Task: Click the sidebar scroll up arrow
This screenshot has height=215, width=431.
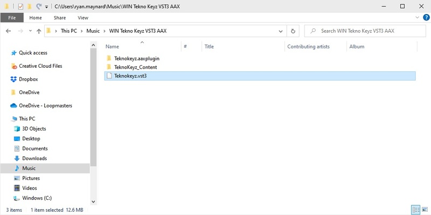Action: (93, 45)
